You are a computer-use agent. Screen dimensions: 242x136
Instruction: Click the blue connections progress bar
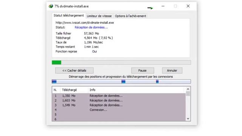(x=121, y=82)
